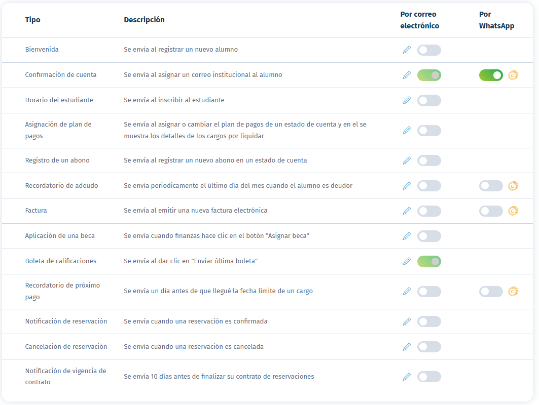The width and height of the screenshot is (539, 405).
Task: Click the Por WhatsApp column header
Action: click(x=496, y=20)
